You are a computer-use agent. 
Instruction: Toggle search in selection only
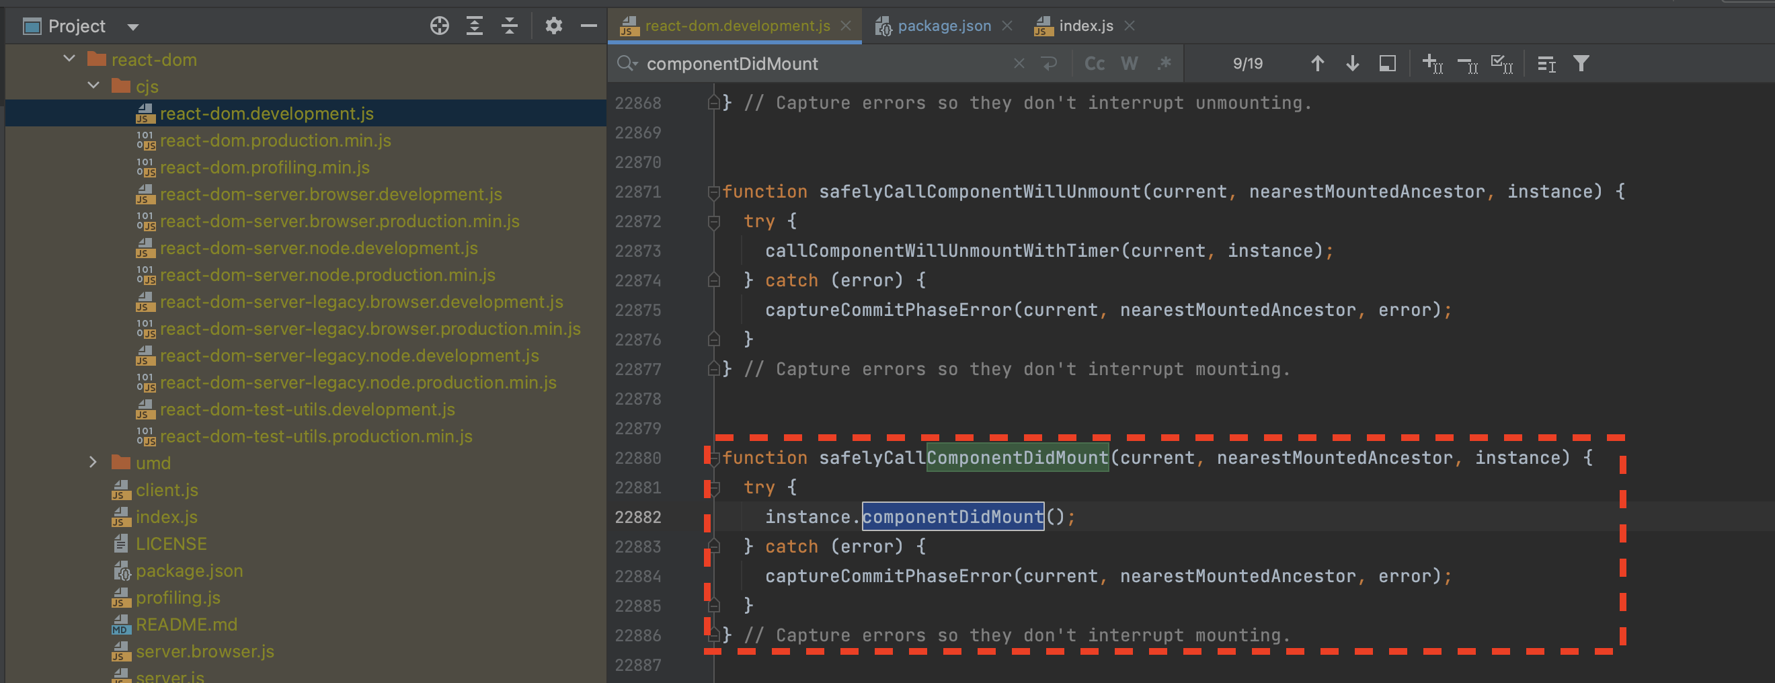pos(1387,63)
